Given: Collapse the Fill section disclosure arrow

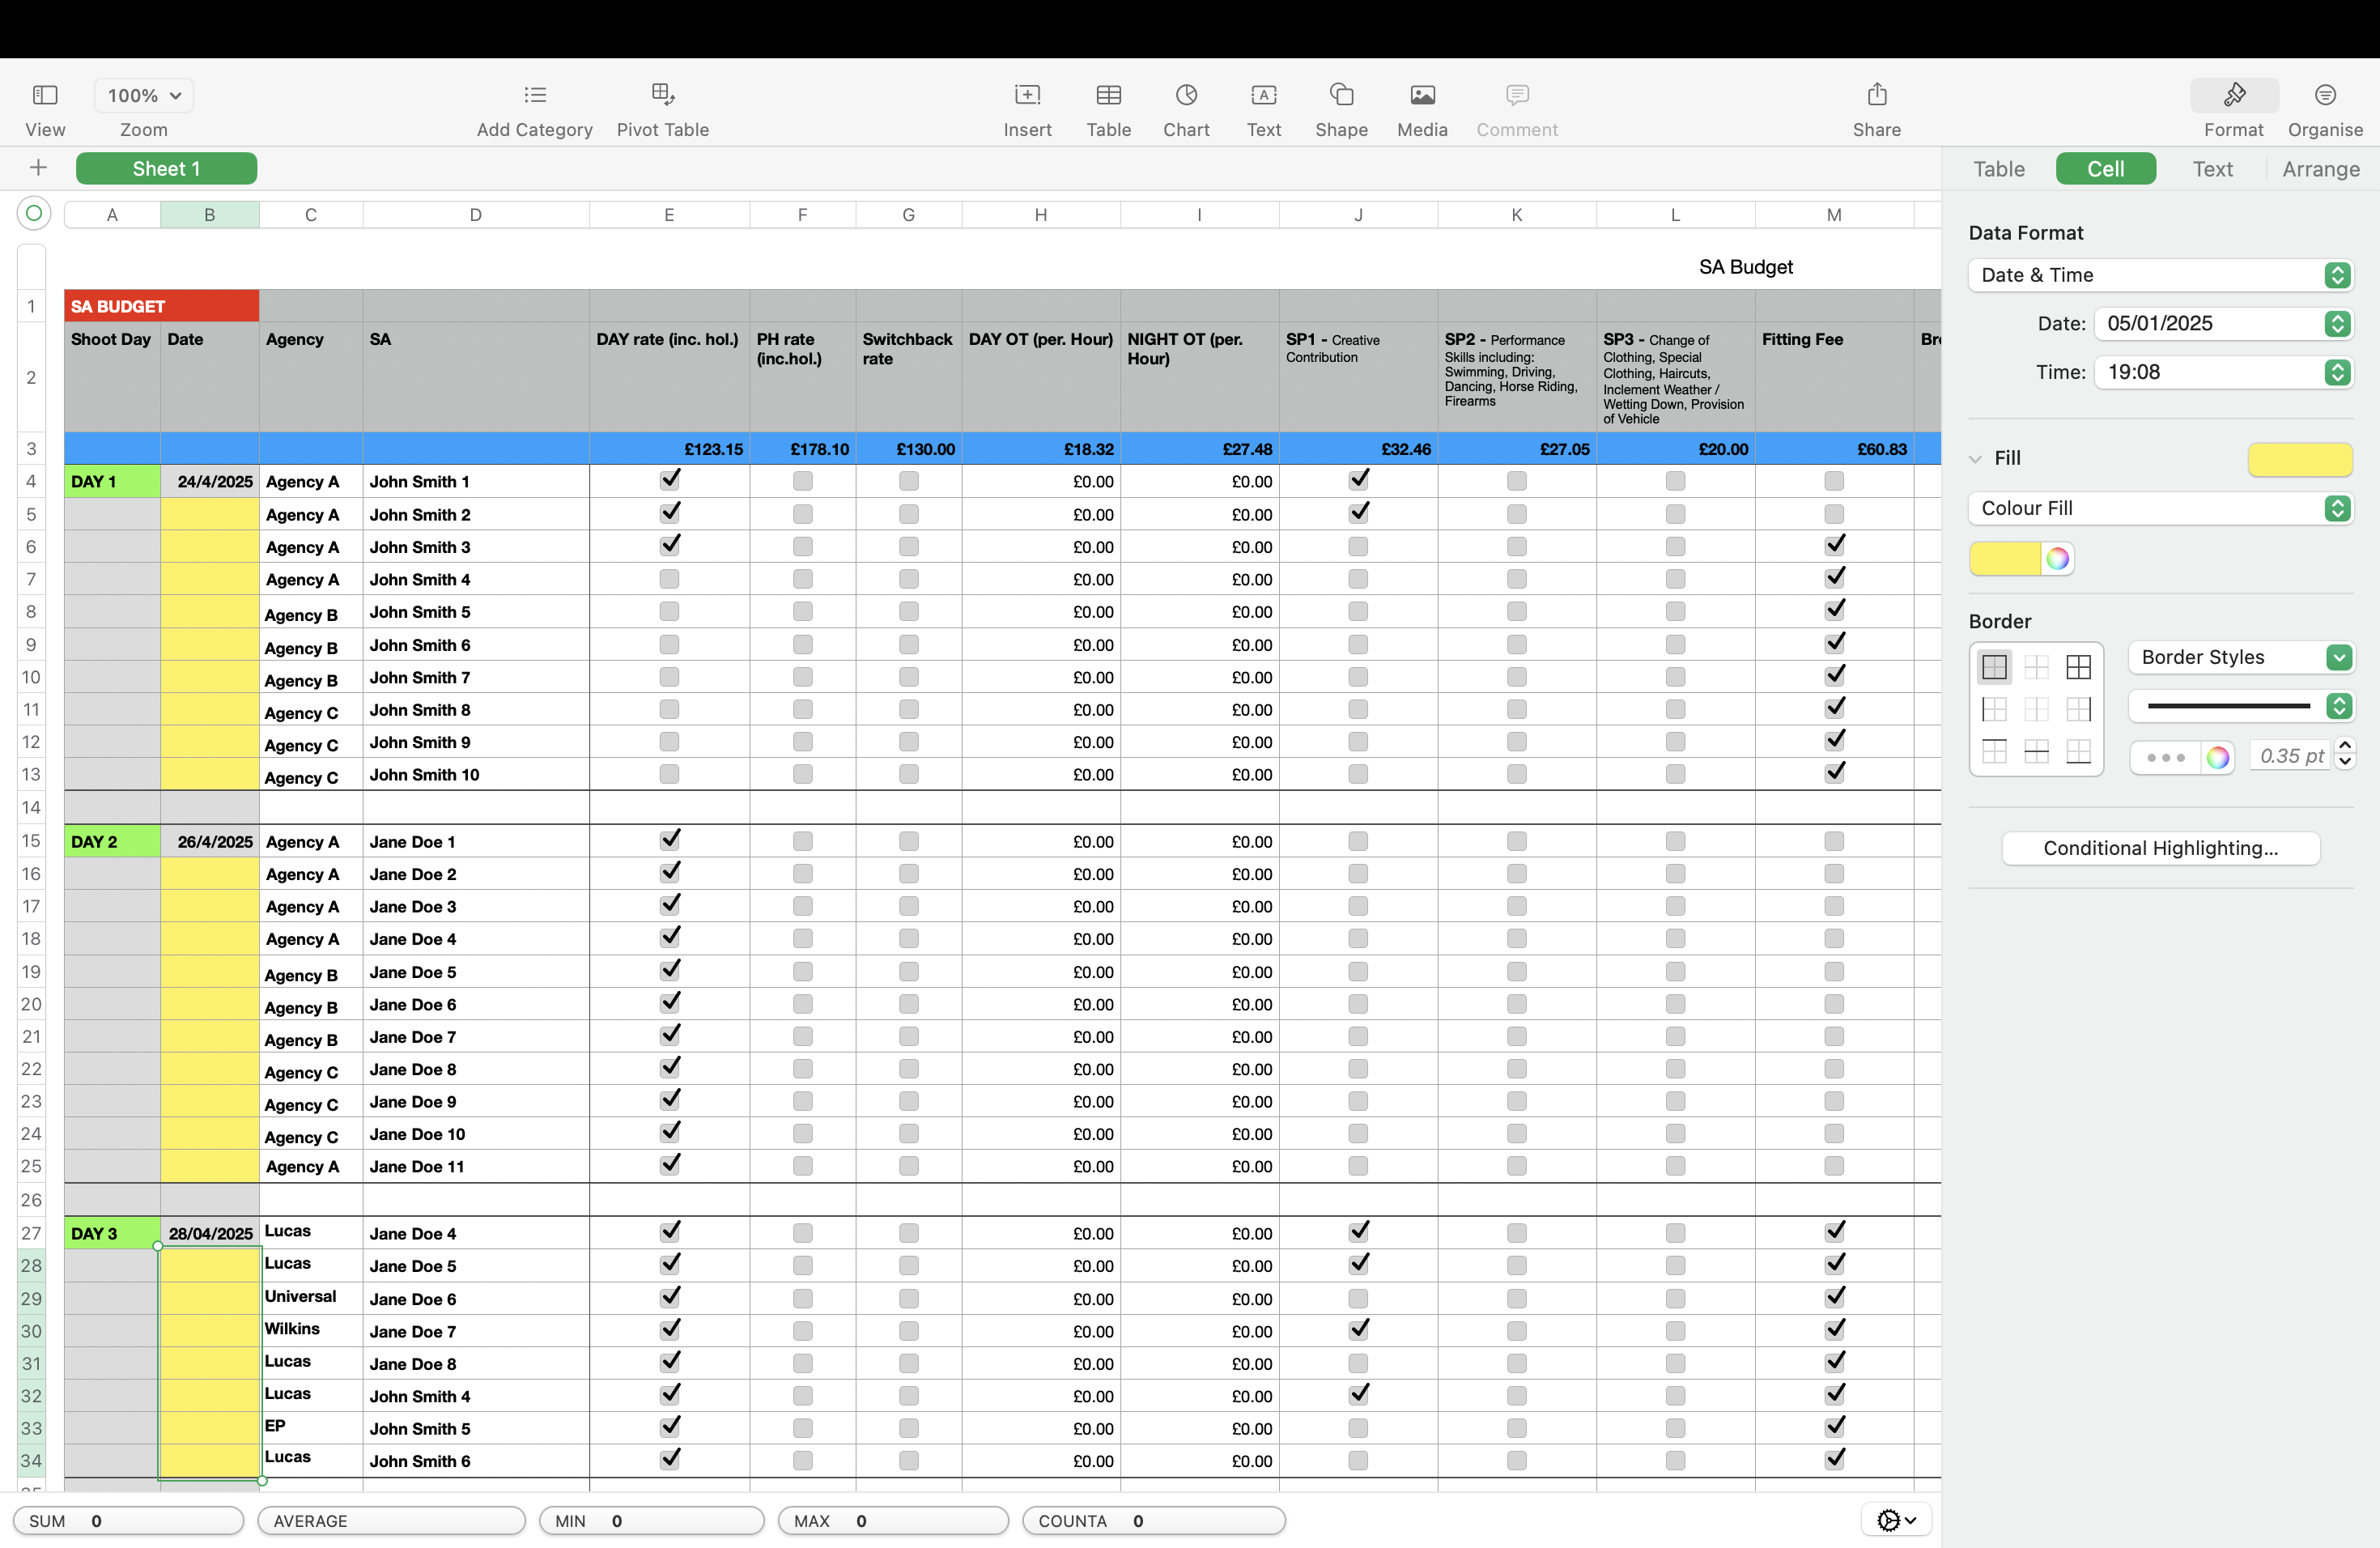Looking at the screenshot, I should (x=1975, y=459).
